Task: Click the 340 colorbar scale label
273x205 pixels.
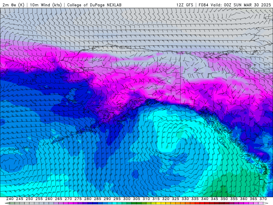Action: (x=205, y=199)
